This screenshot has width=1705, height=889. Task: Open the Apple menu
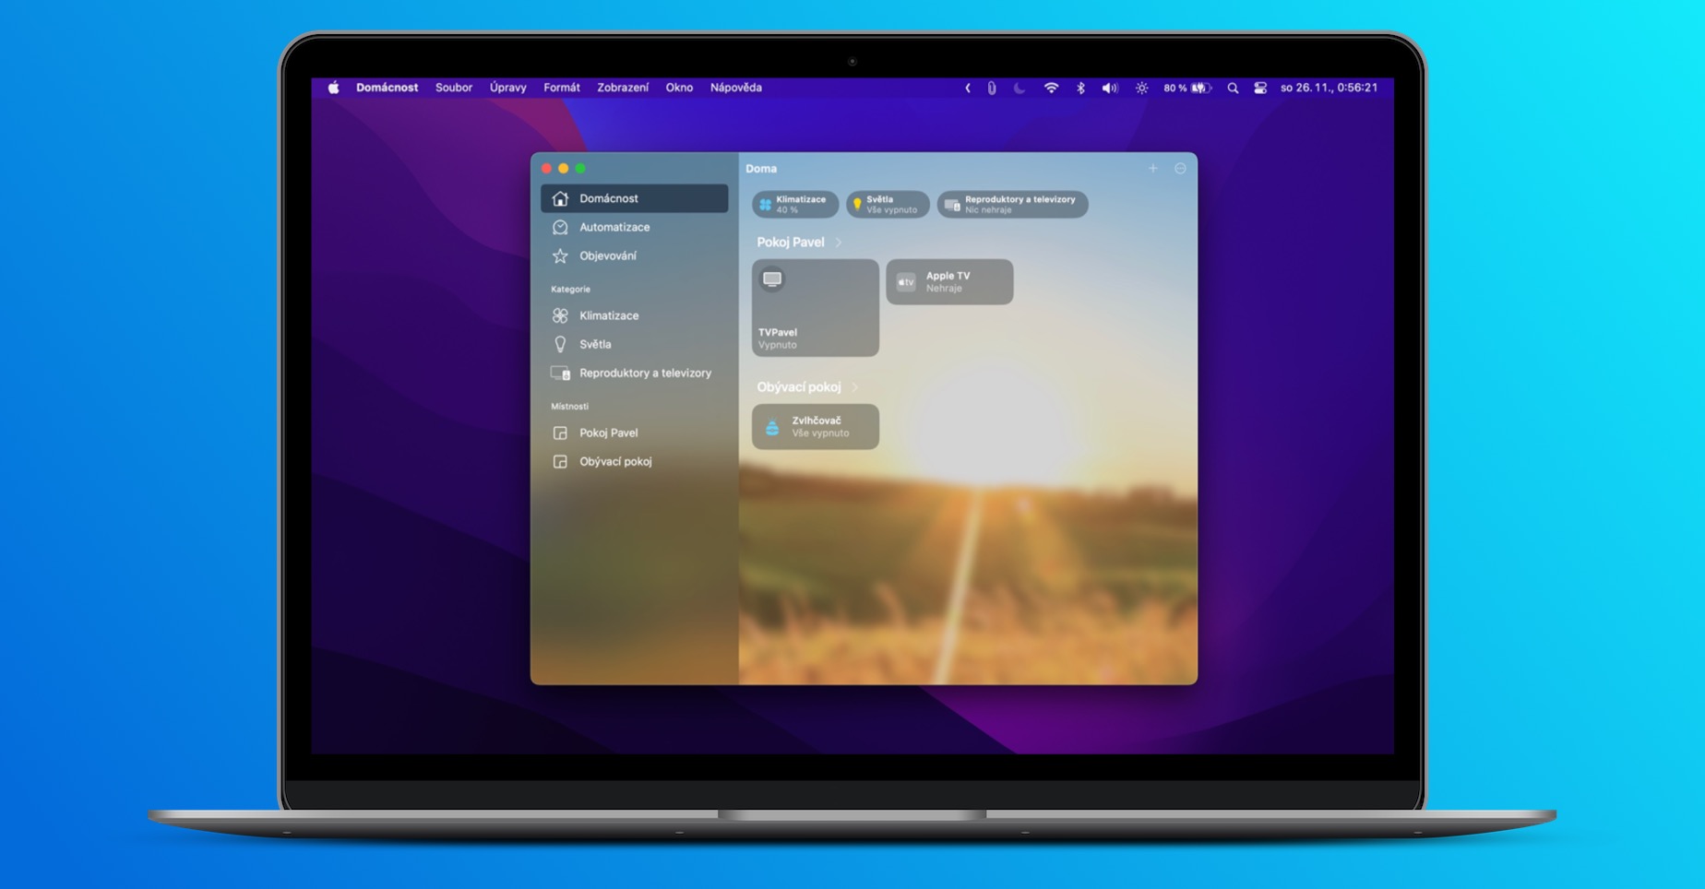point(333,88)
